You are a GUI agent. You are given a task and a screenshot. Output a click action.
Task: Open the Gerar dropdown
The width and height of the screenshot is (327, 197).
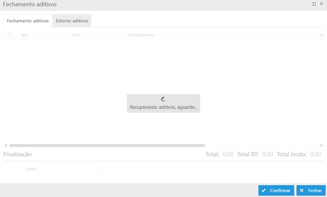click(x=70, y=169)
